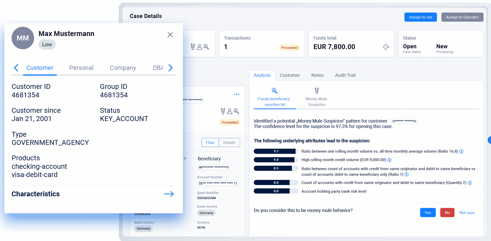Switch to the Company tab
491x241 pixels.
[x=123, y=68]
